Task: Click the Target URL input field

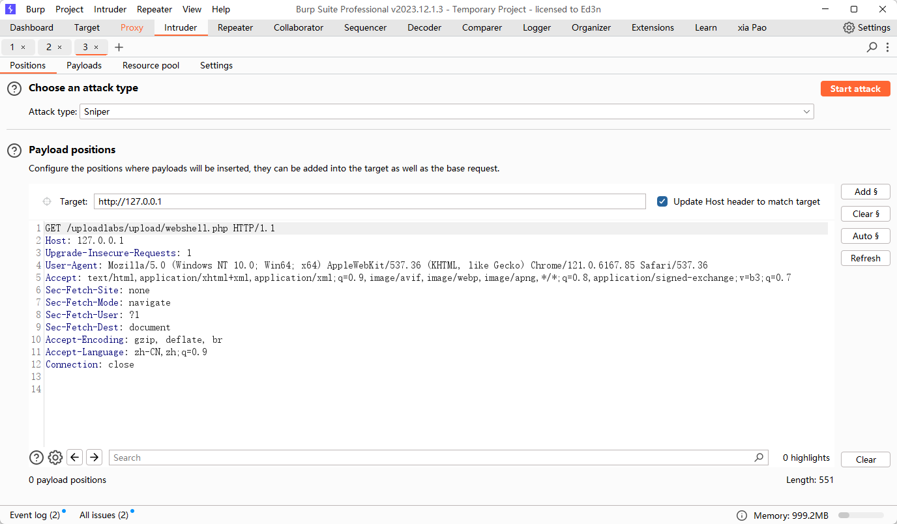Action: [x=370, y=201]
